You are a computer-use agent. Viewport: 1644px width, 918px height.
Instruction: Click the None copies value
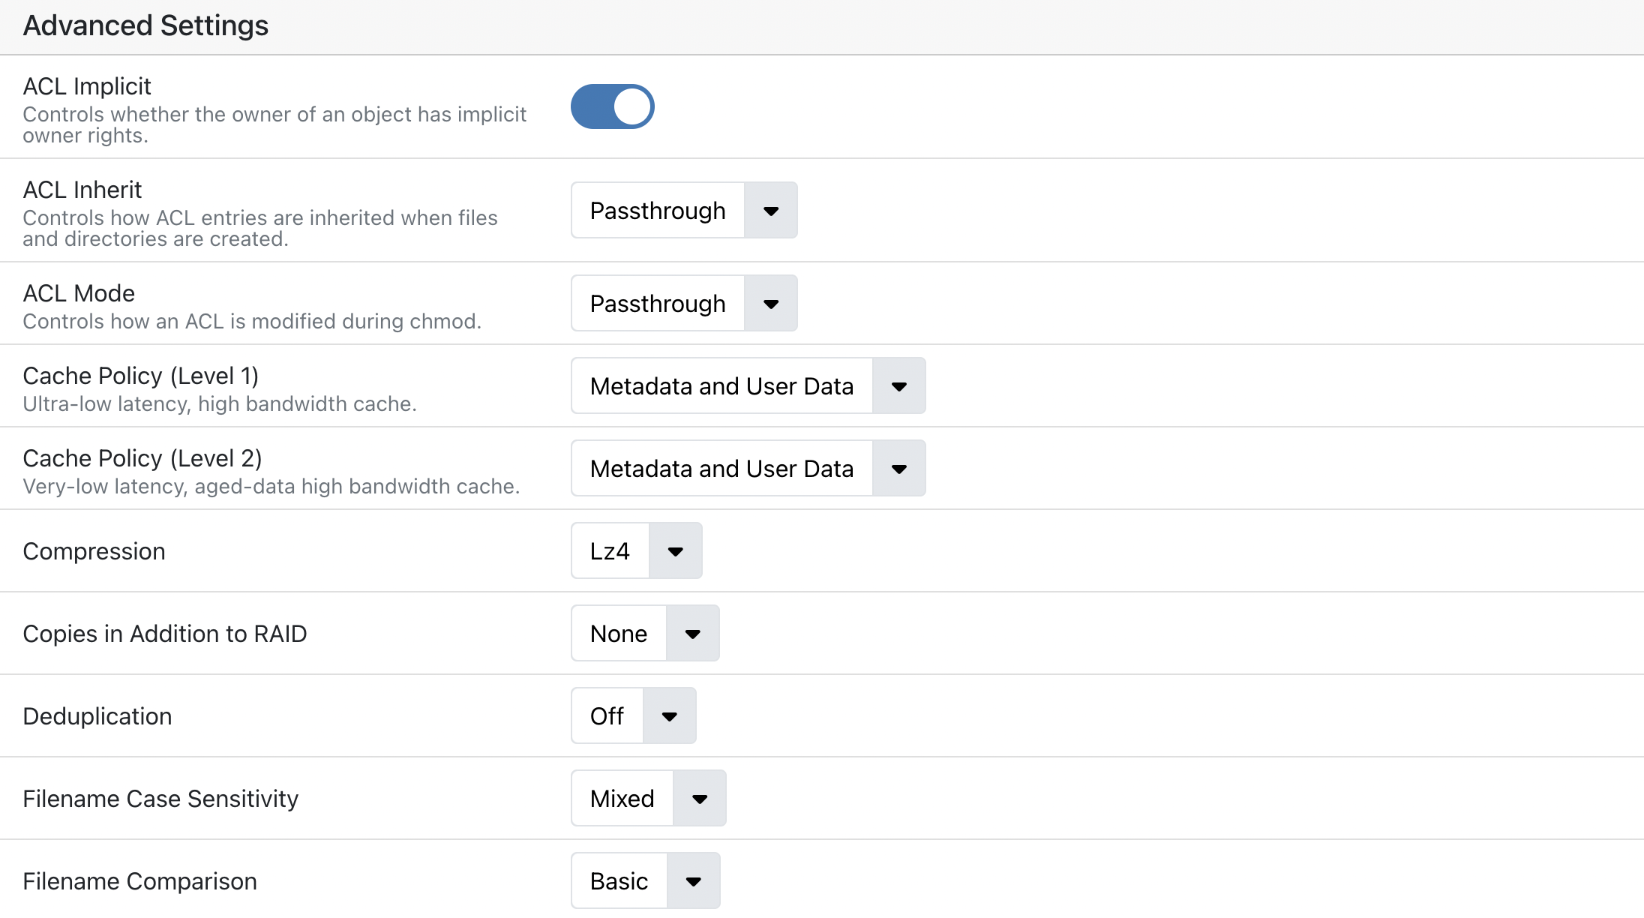(x=619, y=634)
